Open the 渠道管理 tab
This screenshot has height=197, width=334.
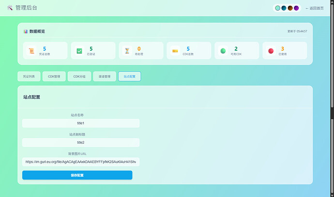click(x=105, y=76)
